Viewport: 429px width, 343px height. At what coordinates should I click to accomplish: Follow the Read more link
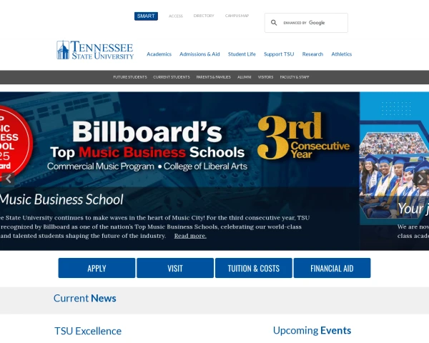coord(190,236)
